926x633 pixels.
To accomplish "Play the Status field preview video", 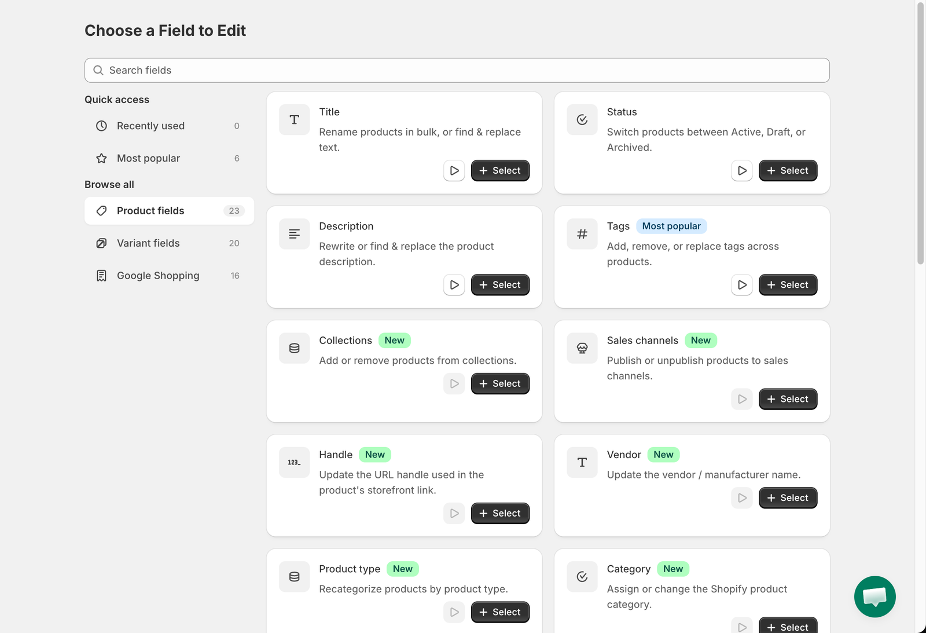I will click(742, 171).
